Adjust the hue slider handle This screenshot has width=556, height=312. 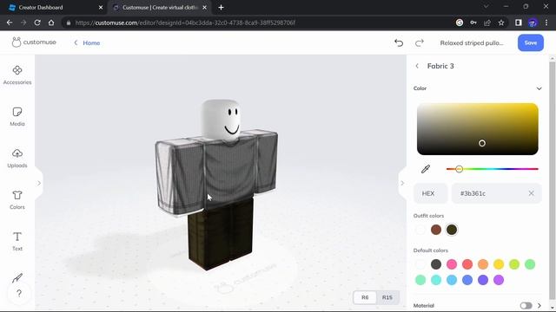[460, 169]
